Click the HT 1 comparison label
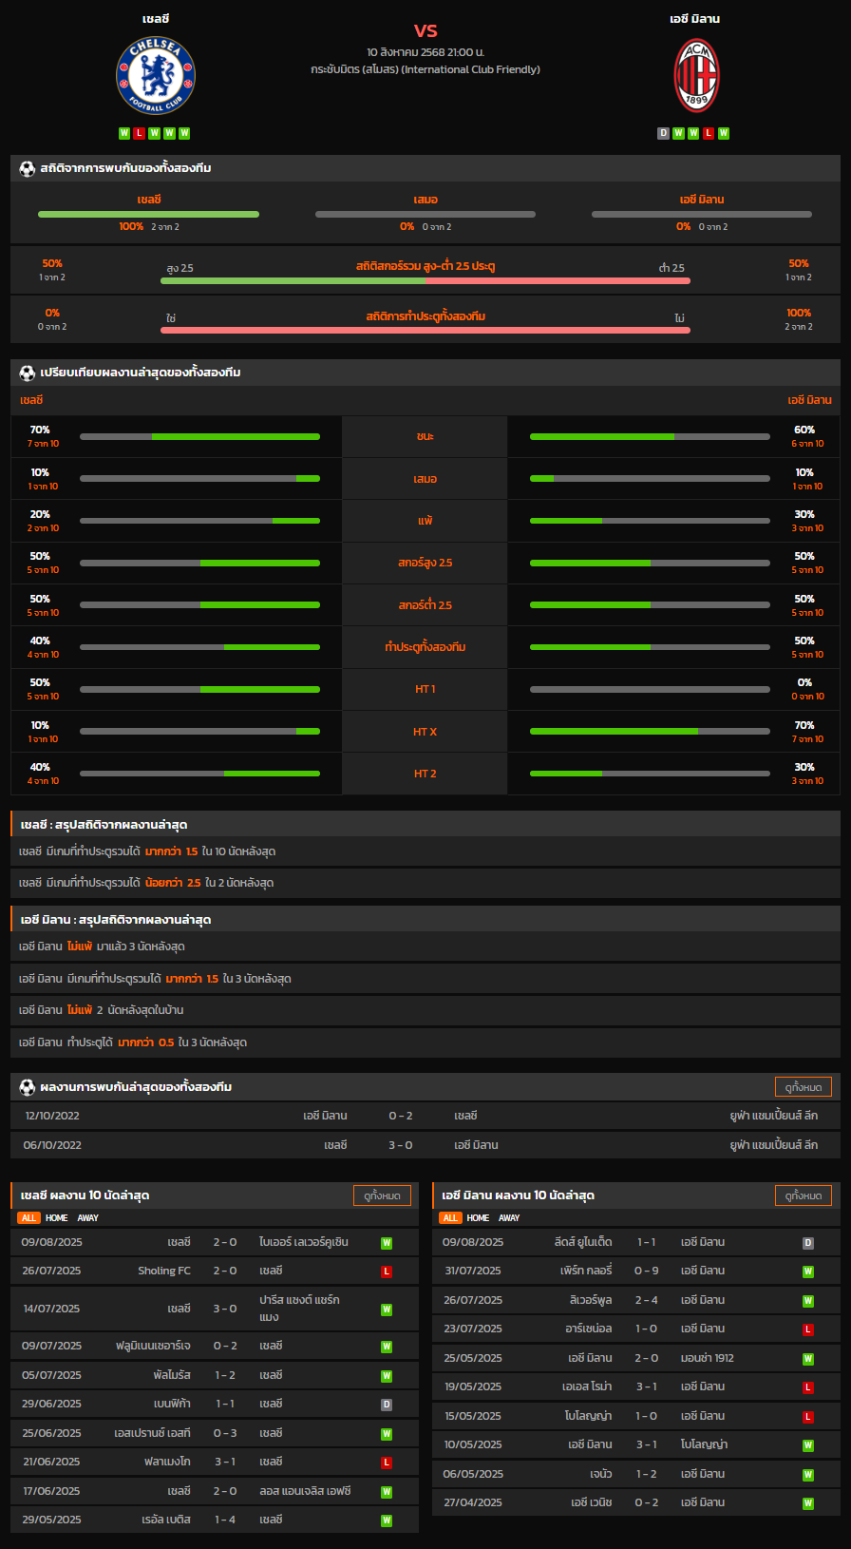Viewport: 851px width, 1549px height. coord(425,689)
